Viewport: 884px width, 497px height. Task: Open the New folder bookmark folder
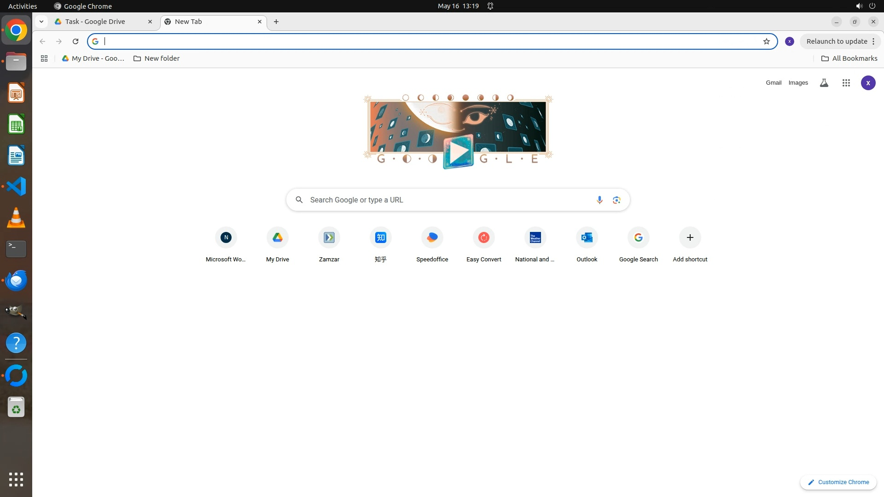[x=157, y=58]
